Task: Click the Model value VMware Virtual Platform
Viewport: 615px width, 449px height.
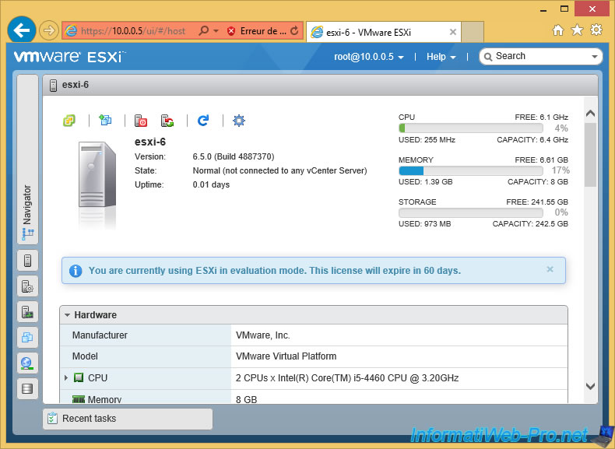Action: 286,356
